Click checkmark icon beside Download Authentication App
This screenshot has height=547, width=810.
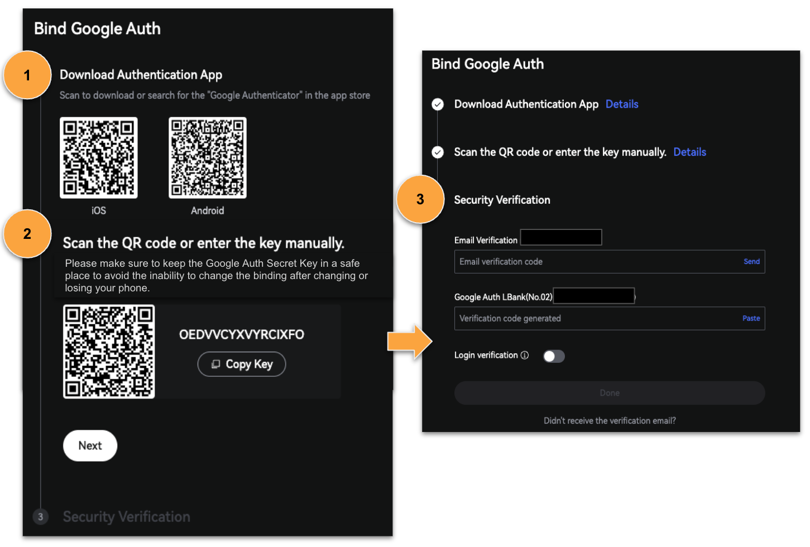pyautogui.click(x=438, y=104)
